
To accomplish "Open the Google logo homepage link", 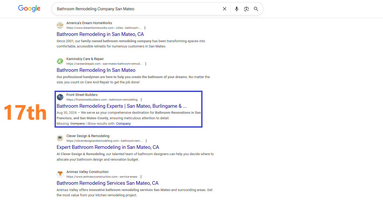I will [x=29, y=8].
